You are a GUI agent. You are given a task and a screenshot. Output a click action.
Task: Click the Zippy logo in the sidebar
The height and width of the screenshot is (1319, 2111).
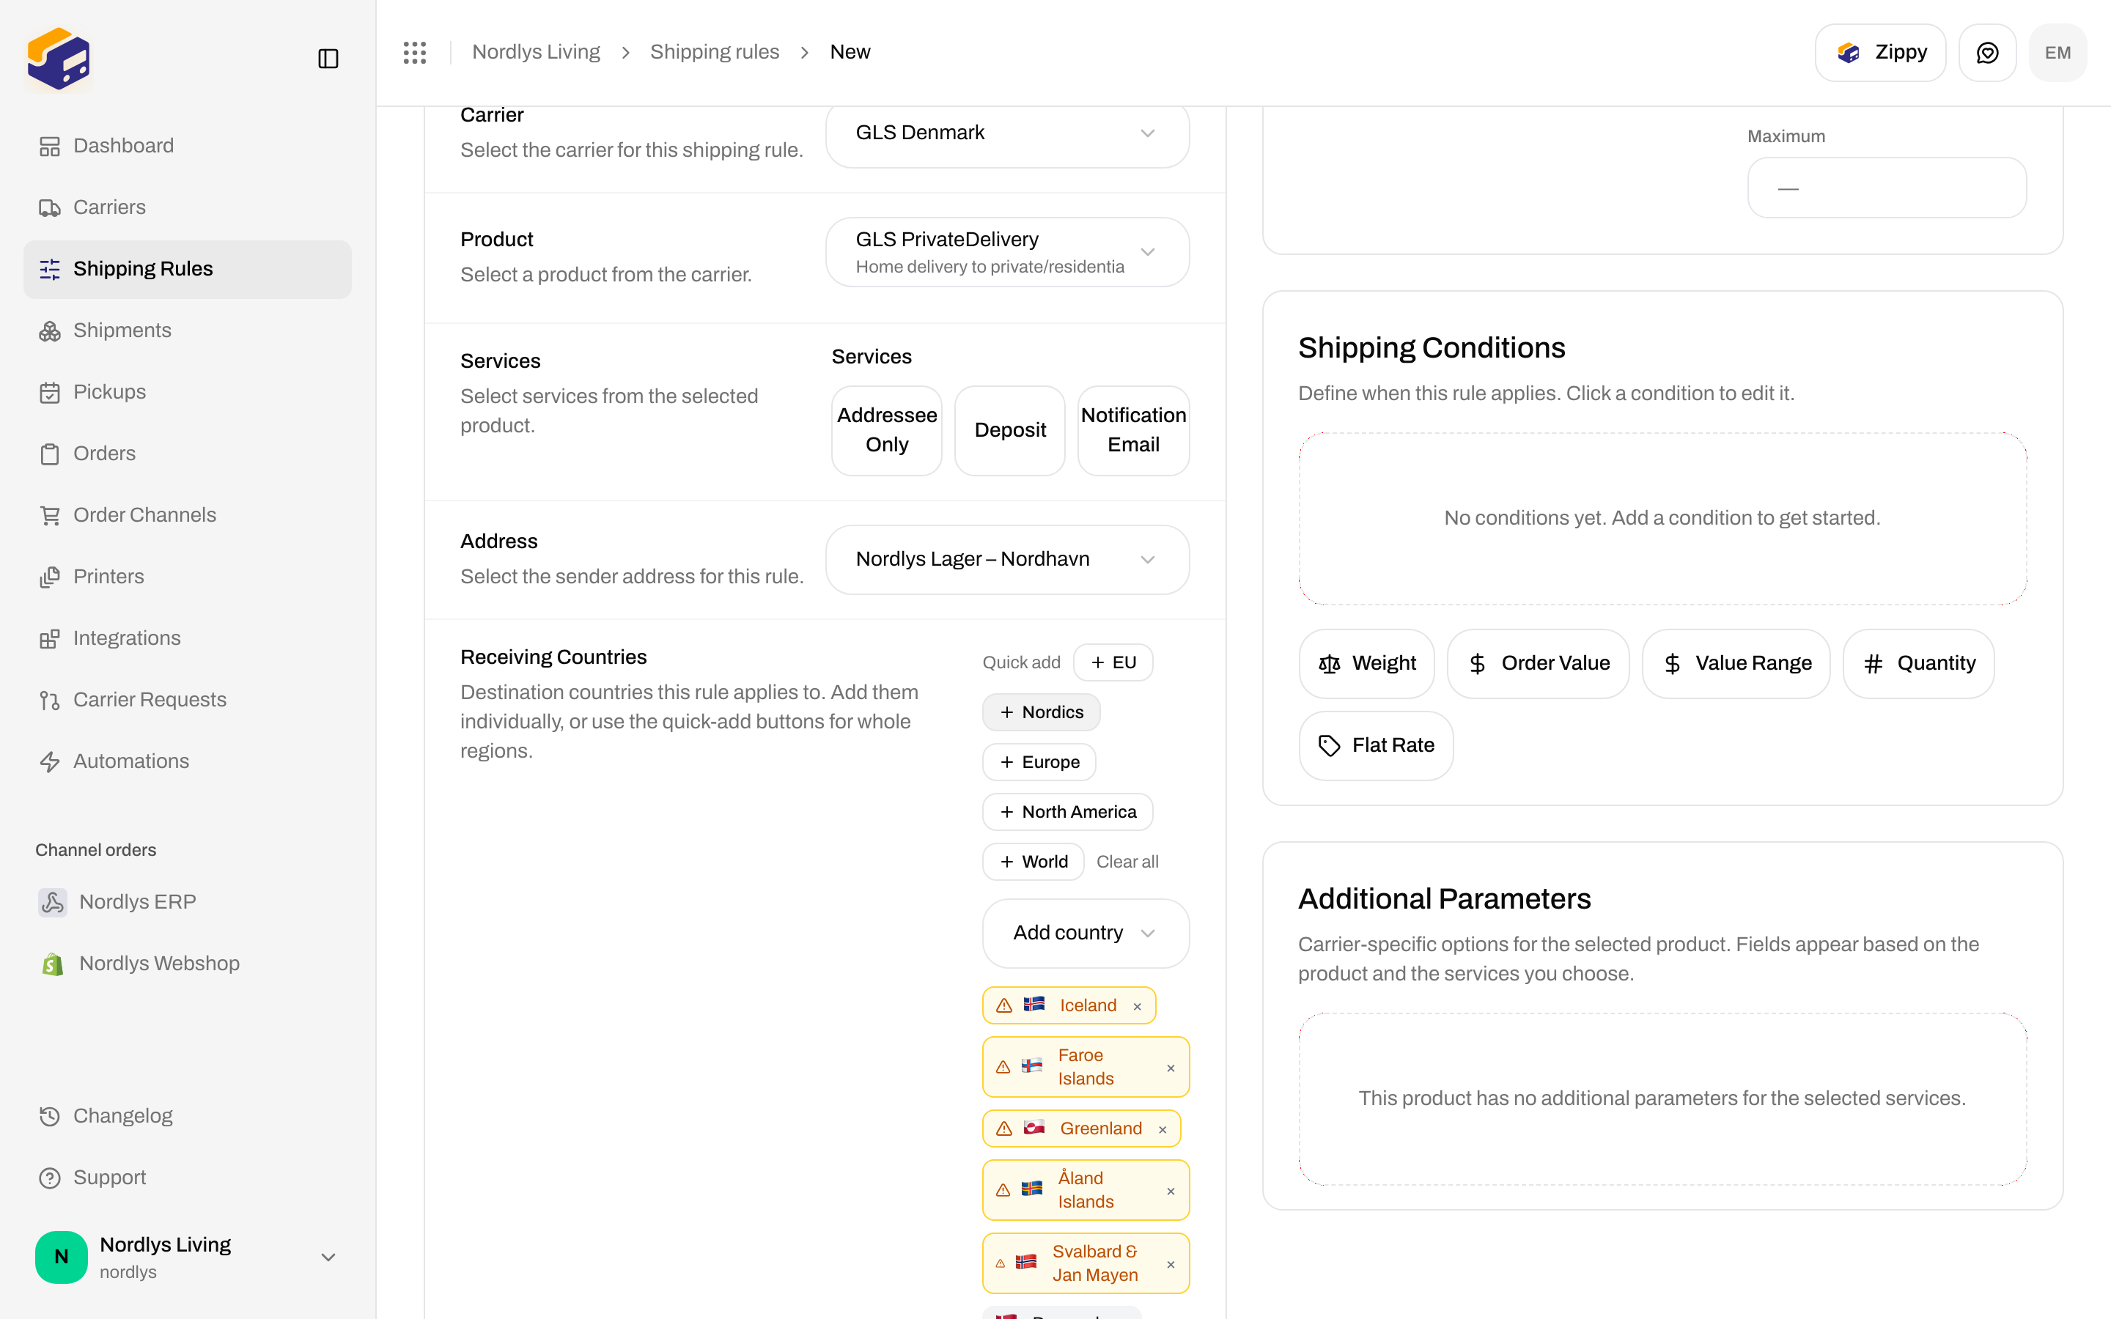(59, 59)
